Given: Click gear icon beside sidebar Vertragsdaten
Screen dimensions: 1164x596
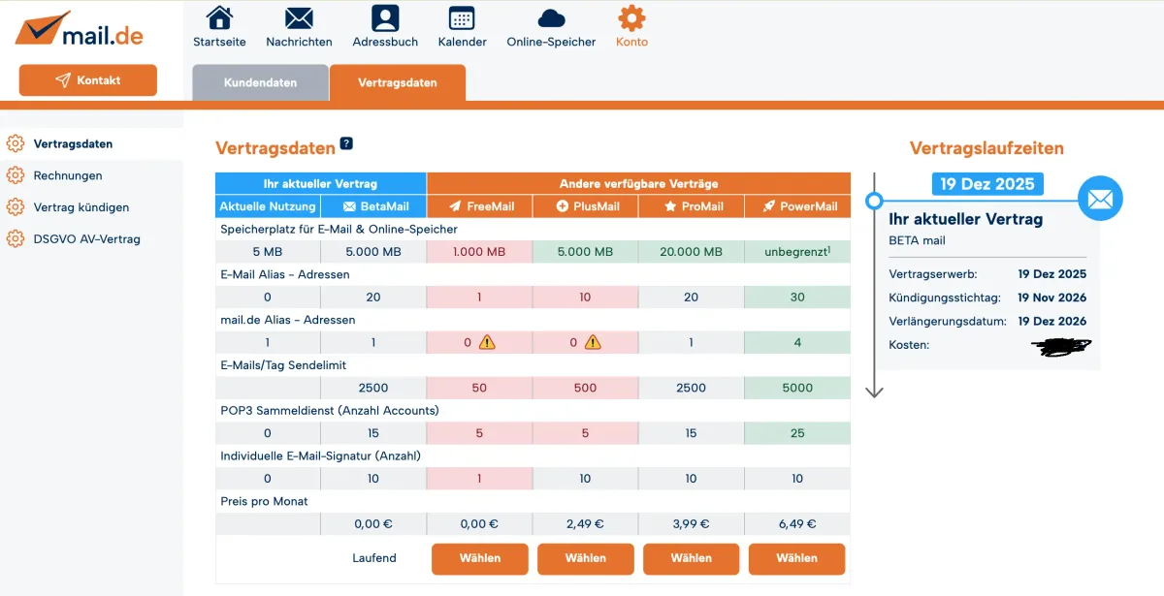Looking at the screenshot, I should [15, 143].
